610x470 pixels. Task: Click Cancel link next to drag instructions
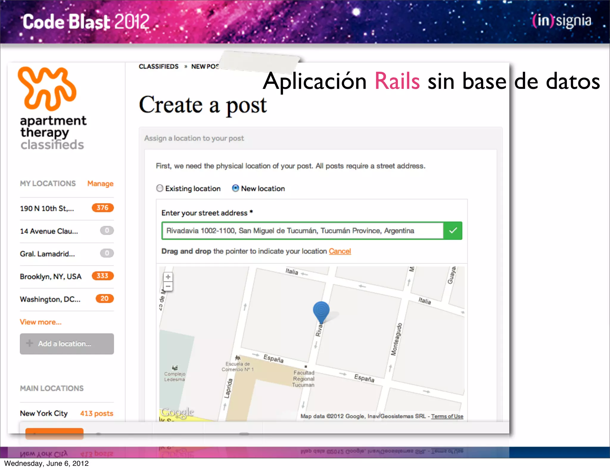click(x=340, y=251)
